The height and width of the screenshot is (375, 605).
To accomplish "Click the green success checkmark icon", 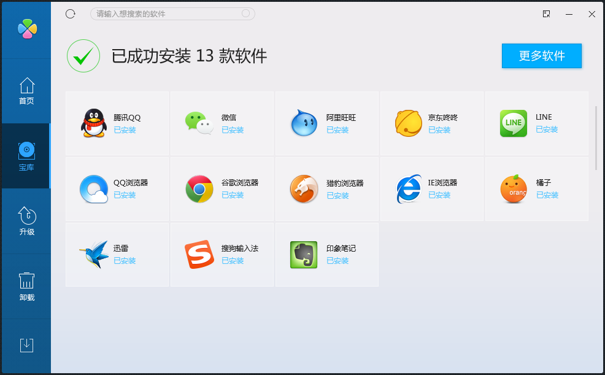I will pyautogui.click(x=83, y=56).
